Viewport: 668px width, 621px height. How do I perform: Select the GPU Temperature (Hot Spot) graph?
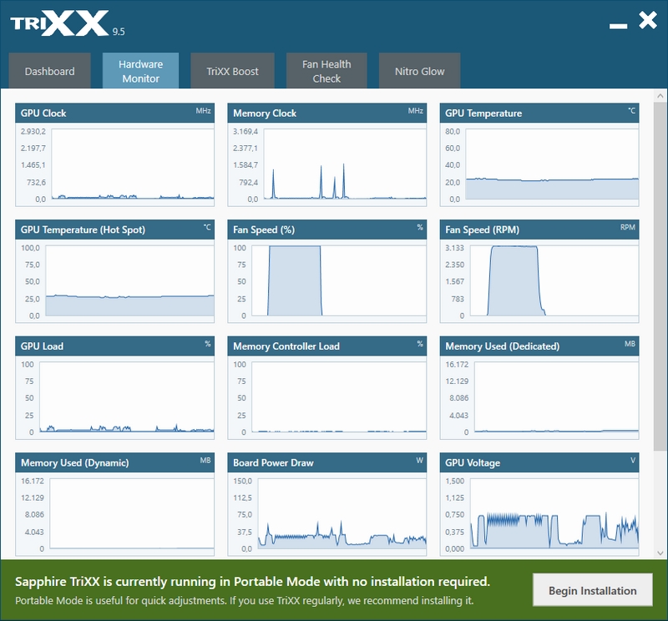(129, 280)
